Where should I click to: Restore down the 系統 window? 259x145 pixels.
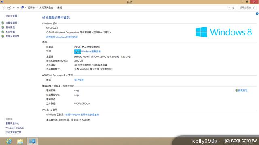(x=247, y=2)
